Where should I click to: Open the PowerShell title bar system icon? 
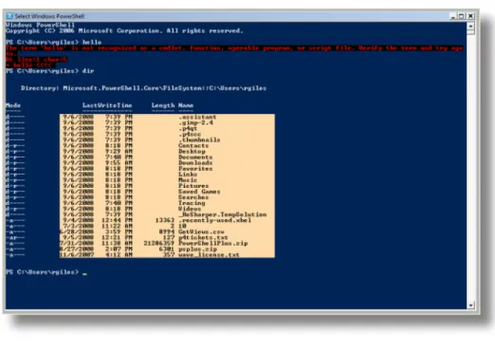(x=10, y=16)
